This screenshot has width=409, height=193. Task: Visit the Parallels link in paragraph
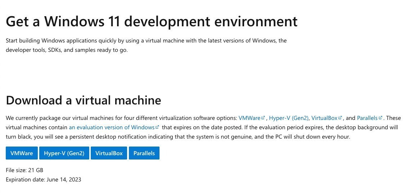[370, 118]
